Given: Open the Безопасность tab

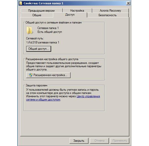Looking at the screenshot, I should 107,15.
